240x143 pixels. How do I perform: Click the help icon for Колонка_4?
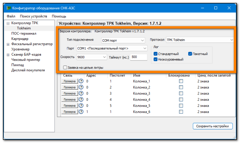(x=81, y=99)
